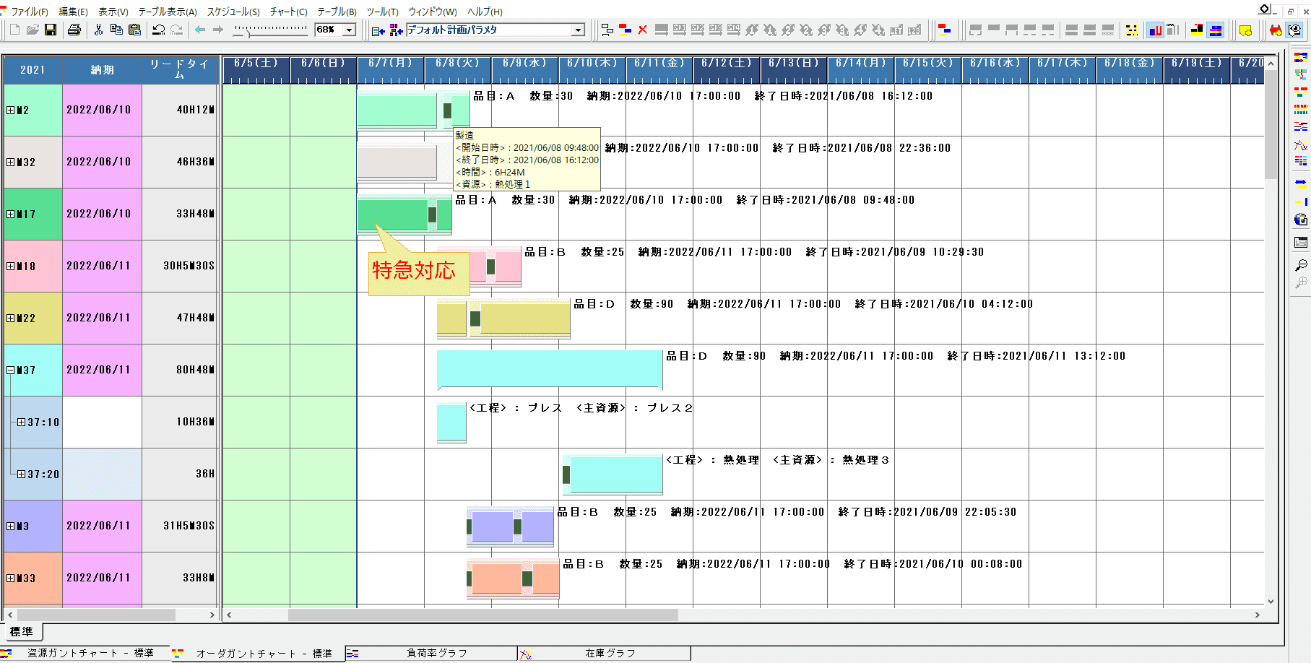Image resolution: width=1311 pixels, height=663 pixels.
Task: Expand order row M2
Action: point(10,110)
